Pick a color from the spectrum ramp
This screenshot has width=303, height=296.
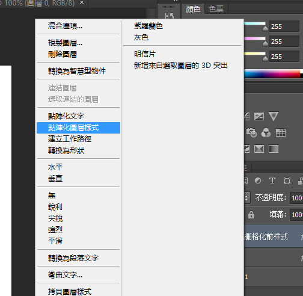272,74
